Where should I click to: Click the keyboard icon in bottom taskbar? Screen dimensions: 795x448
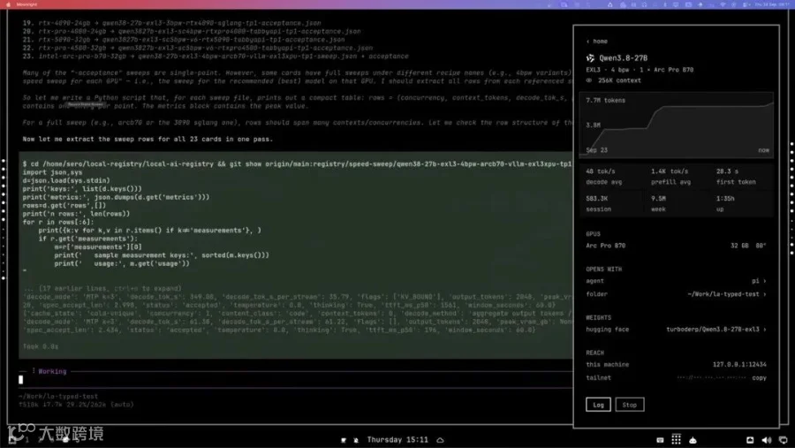tap(660, 440)
